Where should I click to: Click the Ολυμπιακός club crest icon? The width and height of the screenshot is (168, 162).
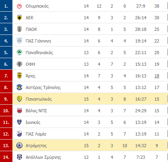(x=19, y=6)
